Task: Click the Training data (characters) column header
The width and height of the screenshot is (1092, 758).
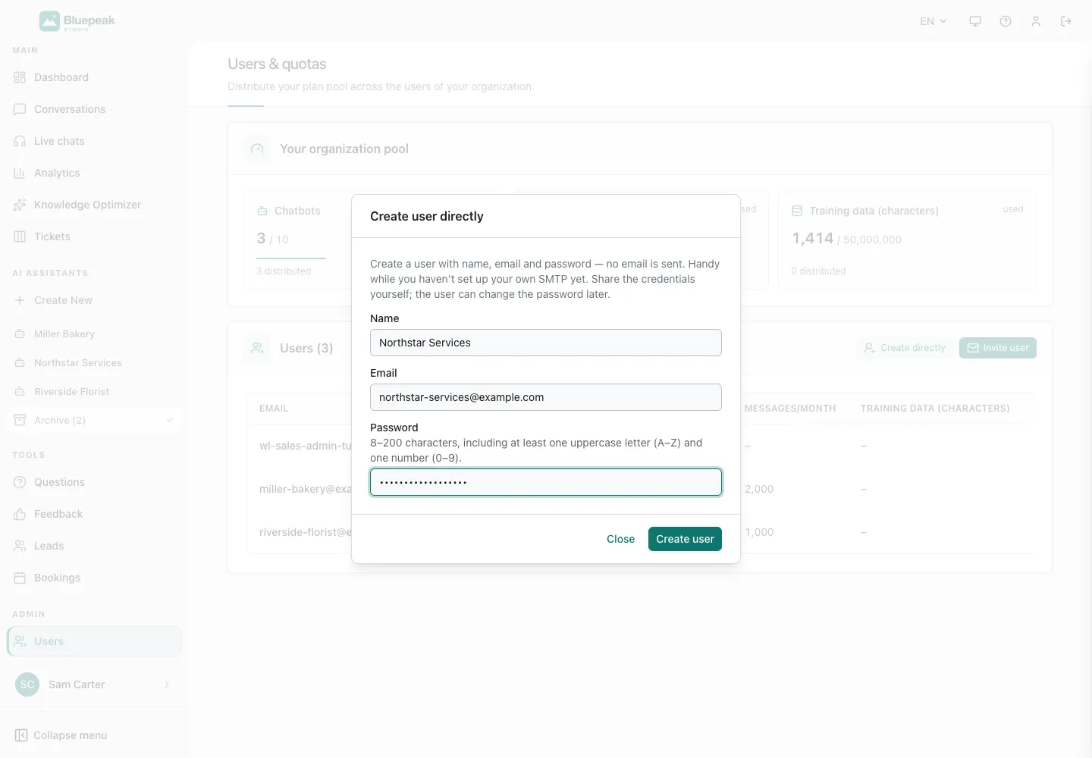Action: [935, 409]
